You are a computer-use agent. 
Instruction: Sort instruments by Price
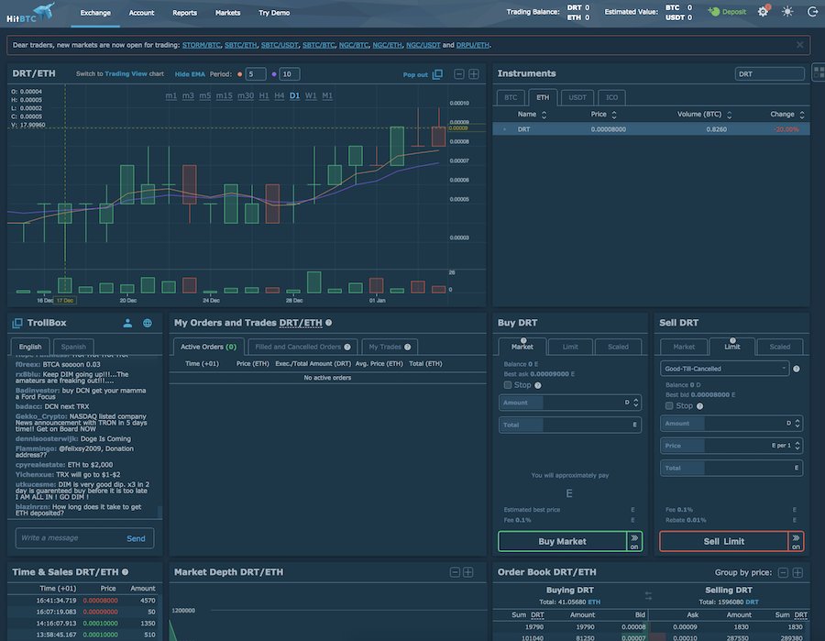(x=603, y=115)
